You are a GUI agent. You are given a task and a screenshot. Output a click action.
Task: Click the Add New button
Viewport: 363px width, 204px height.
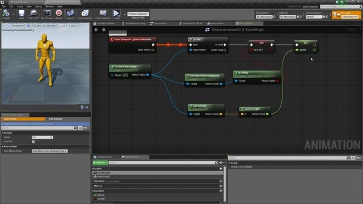(x=100, y=163)
